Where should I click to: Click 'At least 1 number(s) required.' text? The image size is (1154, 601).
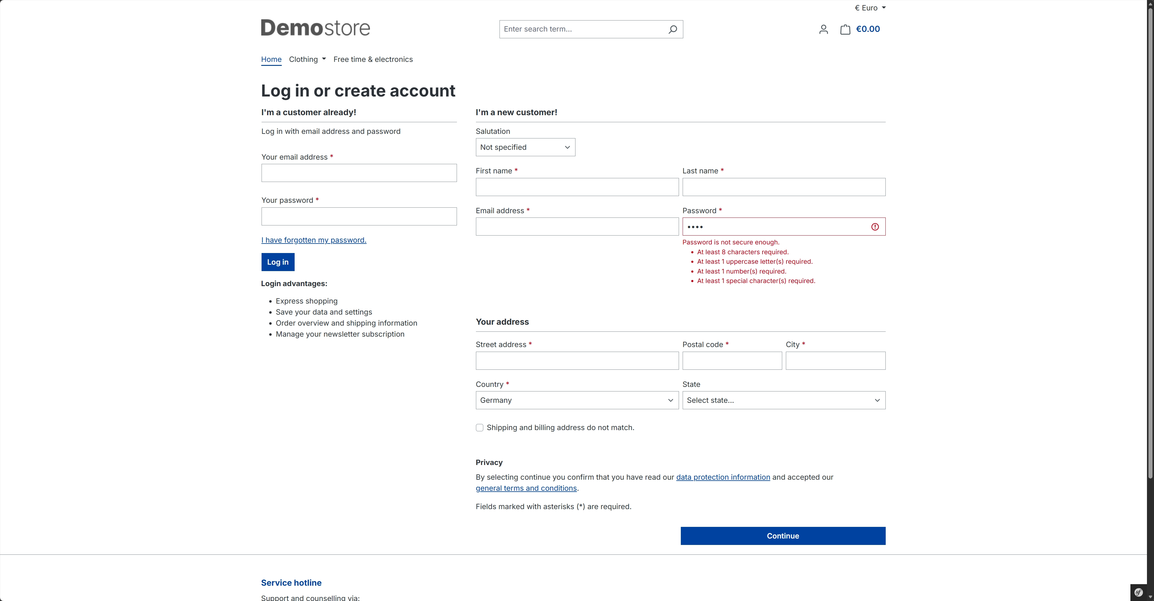point(741,272)
